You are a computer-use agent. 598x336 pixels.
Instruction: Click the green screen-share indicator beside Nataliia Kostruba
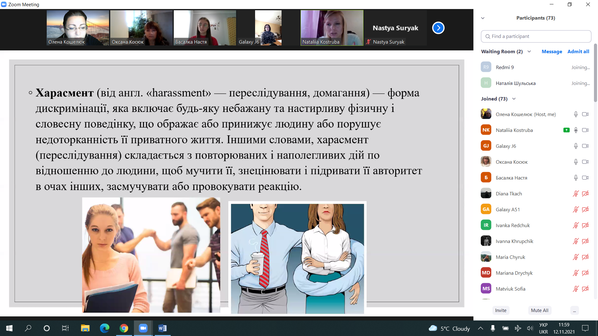(566, 130)
